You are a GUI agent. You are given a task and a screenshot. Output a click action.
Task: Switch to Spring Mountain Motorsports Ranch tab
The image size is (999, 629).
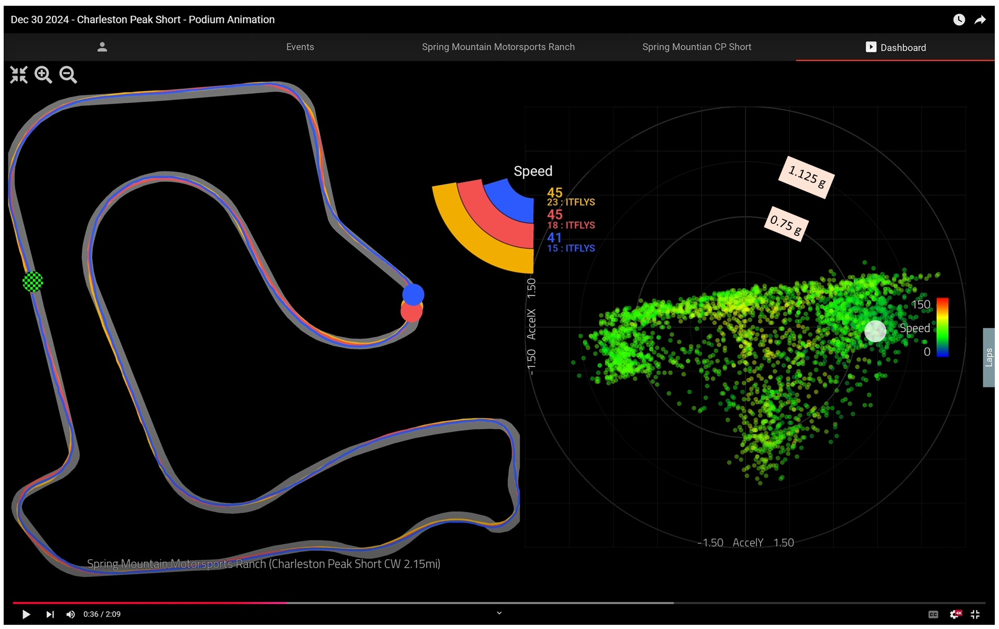point(498,47)
